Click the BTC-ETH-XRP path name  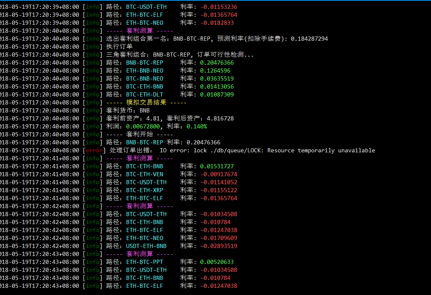pos(145,190)
